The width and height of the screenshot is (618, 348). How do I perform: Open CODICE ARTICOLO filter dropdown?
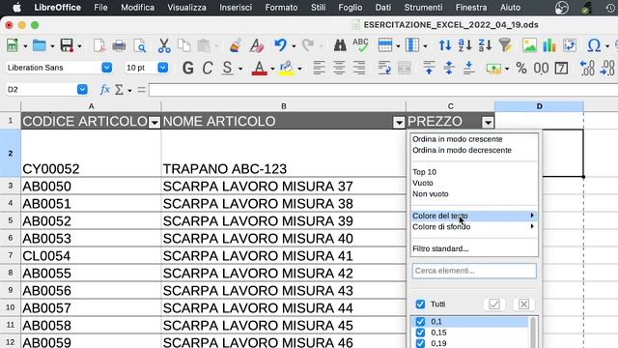(x=154, y=123)
